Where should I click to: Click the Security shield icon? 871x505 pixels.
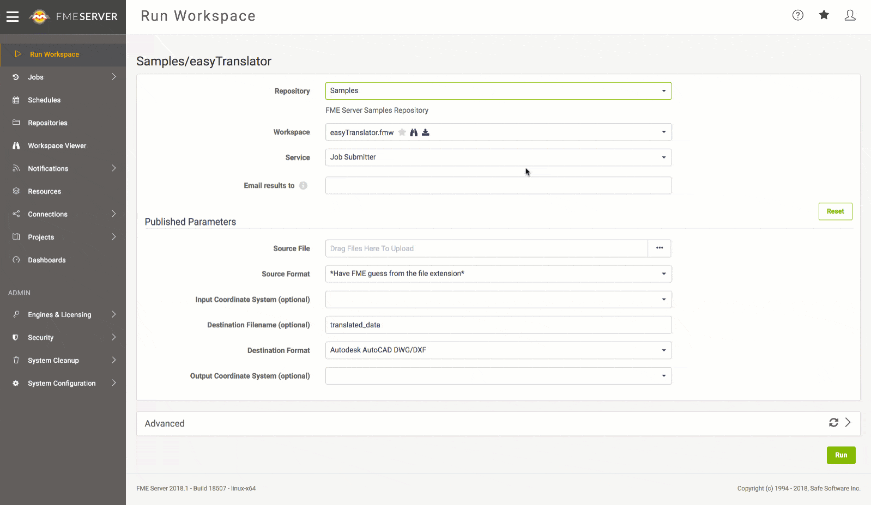click(x=16, y=337)
